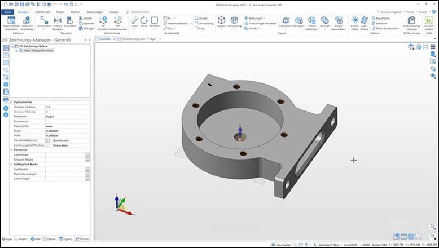Viewport: 439px width, 248px height.
Task: Click the Auto-Fläche tool
Action: click(x=364, y=24)
